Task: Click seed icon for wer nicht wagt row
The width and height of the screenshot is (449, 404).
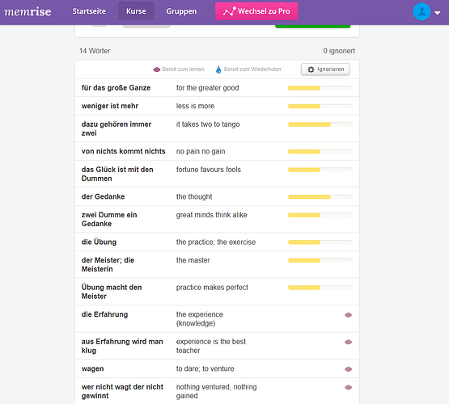Action: 348,387
